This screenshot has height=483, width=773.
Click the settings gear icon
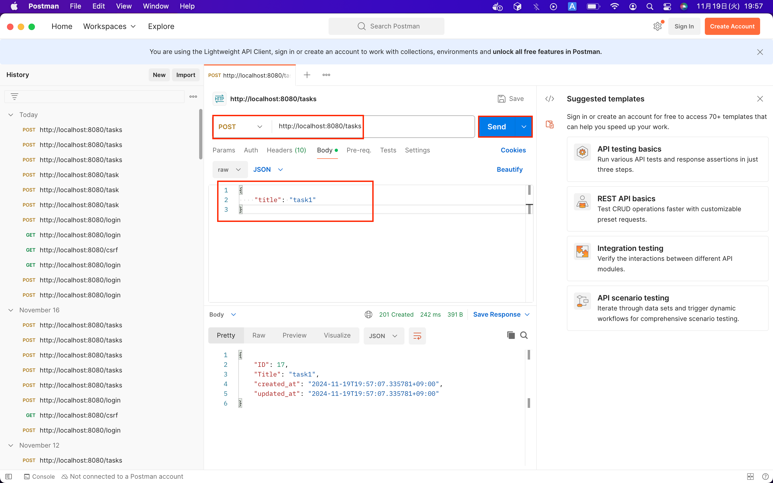(657, 27)
